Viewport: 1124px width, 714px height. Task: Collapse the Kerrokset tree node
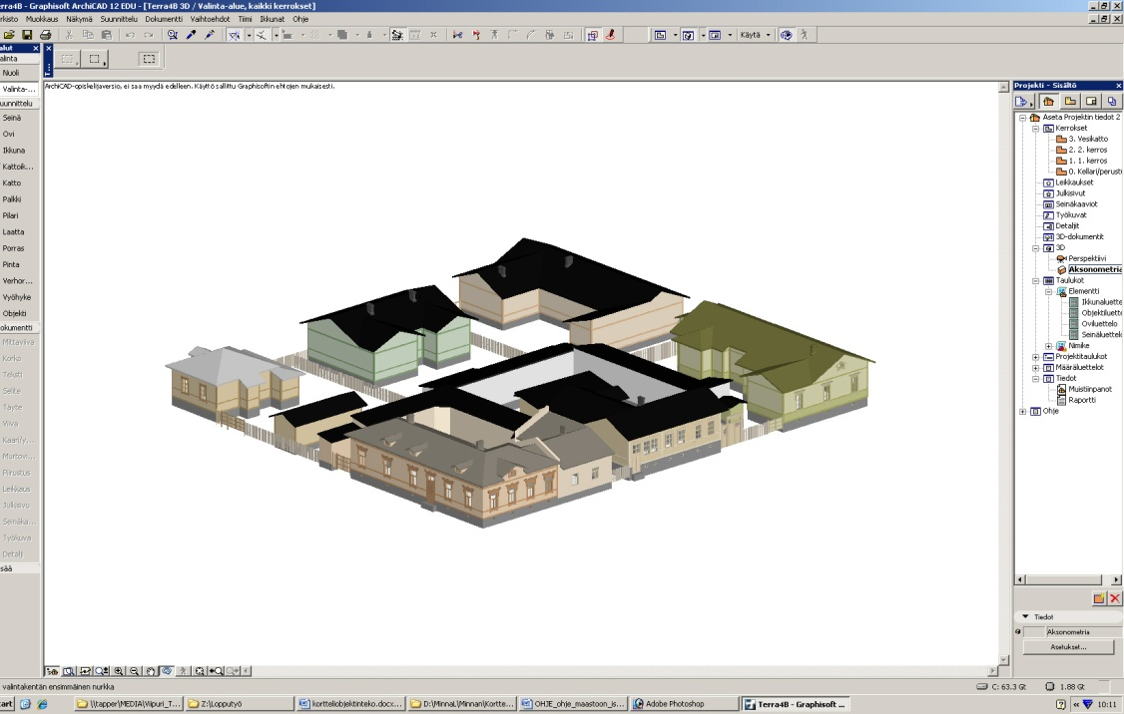1036,129
